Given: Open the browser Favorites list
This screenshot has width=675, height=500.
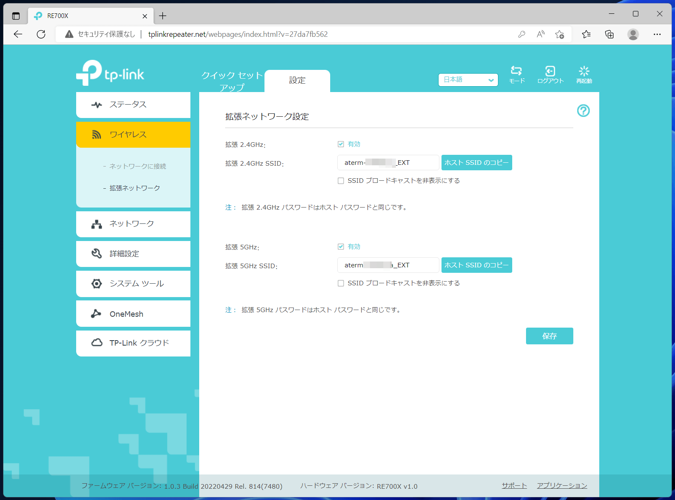Looking at the screenshot, I should click(586, 34).
